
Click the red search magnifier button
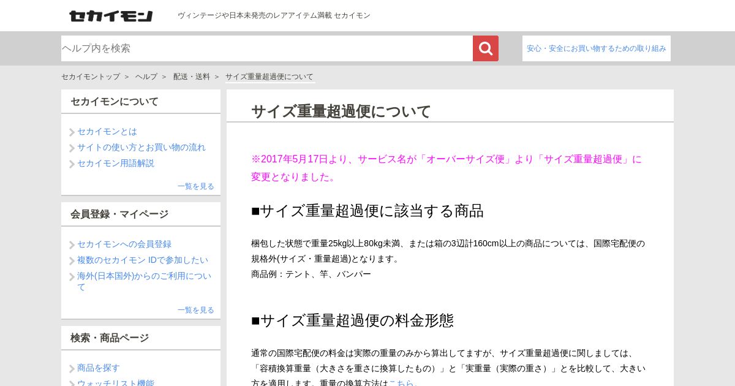(486, 48)
